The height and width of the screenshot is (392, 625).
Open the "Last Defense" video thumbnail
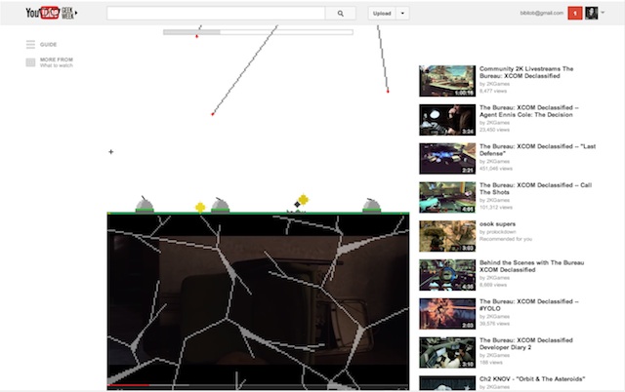coord(447,157)
